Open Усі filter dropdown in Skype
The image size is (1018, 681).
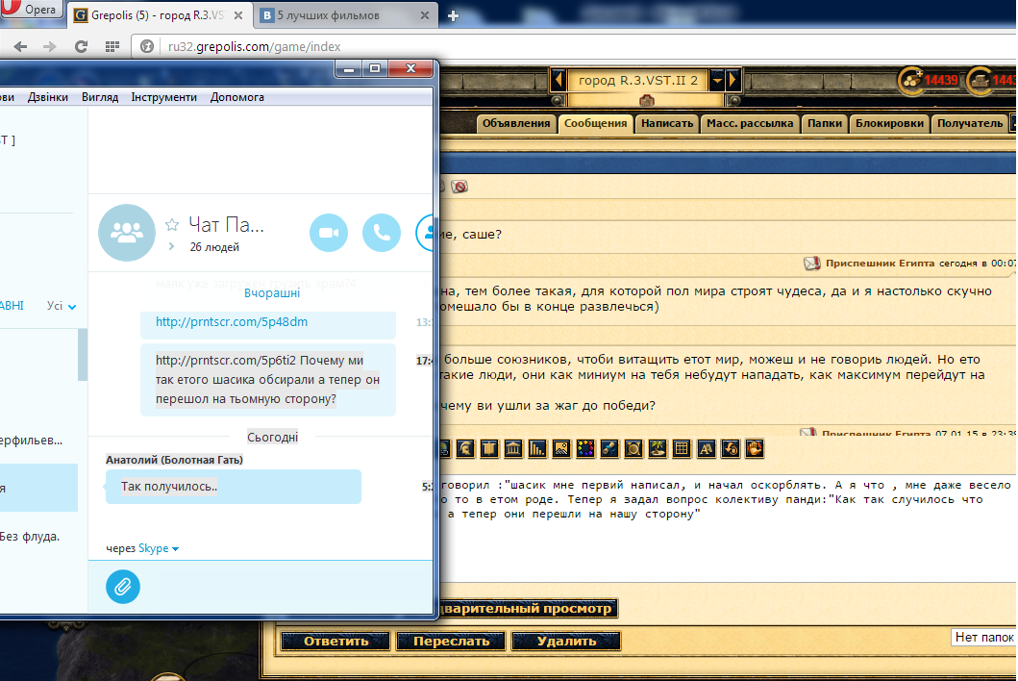(x=62, y=306)
